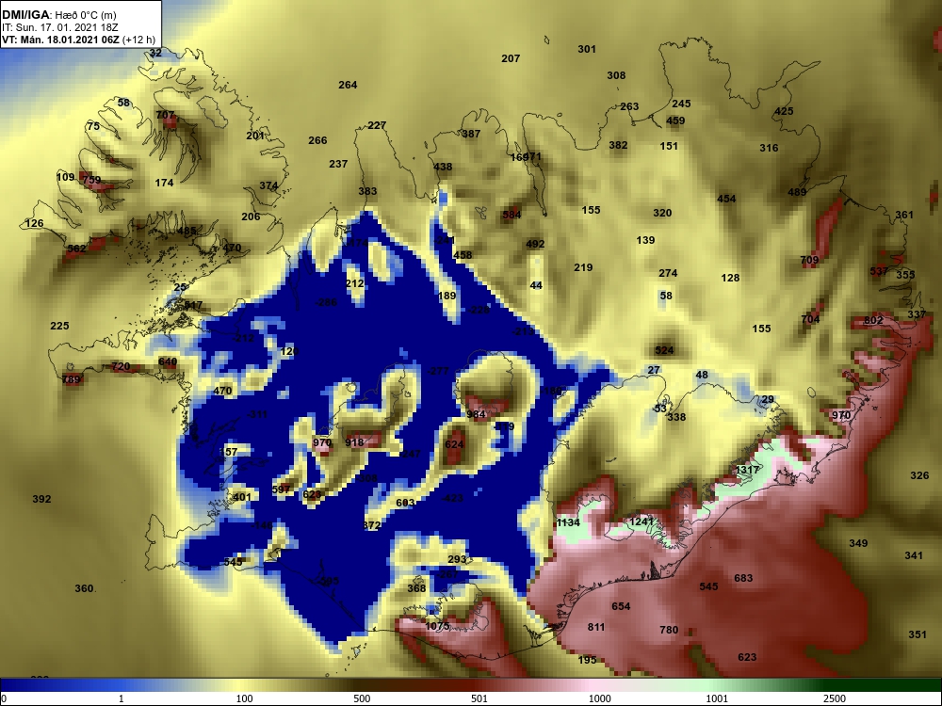Click the map value '225'
942x706 pixels.
59,326
